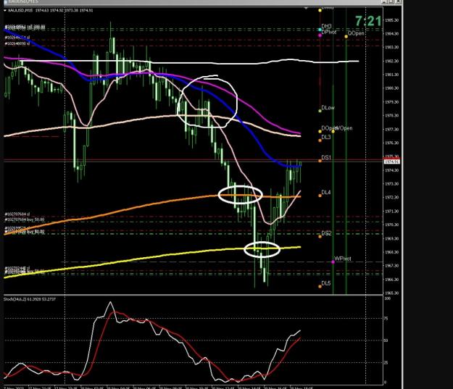Click the DL4 level label
Image resolution: width=453 pixels, height=389 pixels.
click(326, 193)
